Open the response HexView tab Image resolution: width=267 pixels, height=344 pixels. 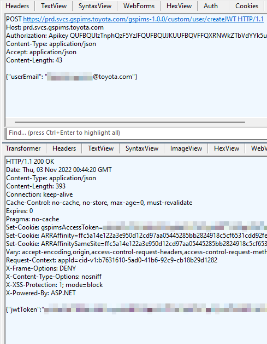click(227, 148)
